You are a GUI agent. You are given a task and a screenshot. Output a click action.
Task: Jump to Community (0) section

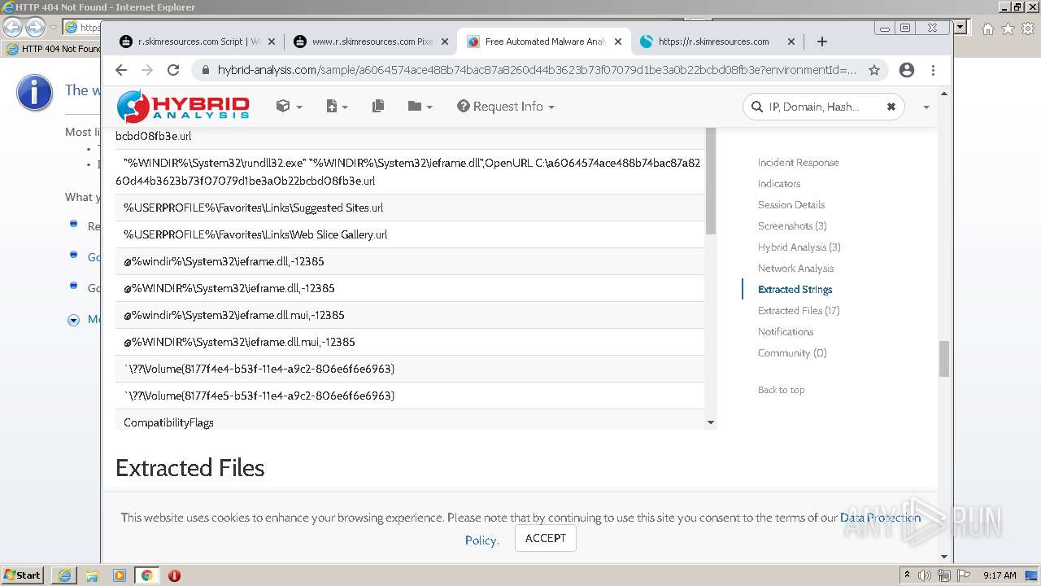792,353
